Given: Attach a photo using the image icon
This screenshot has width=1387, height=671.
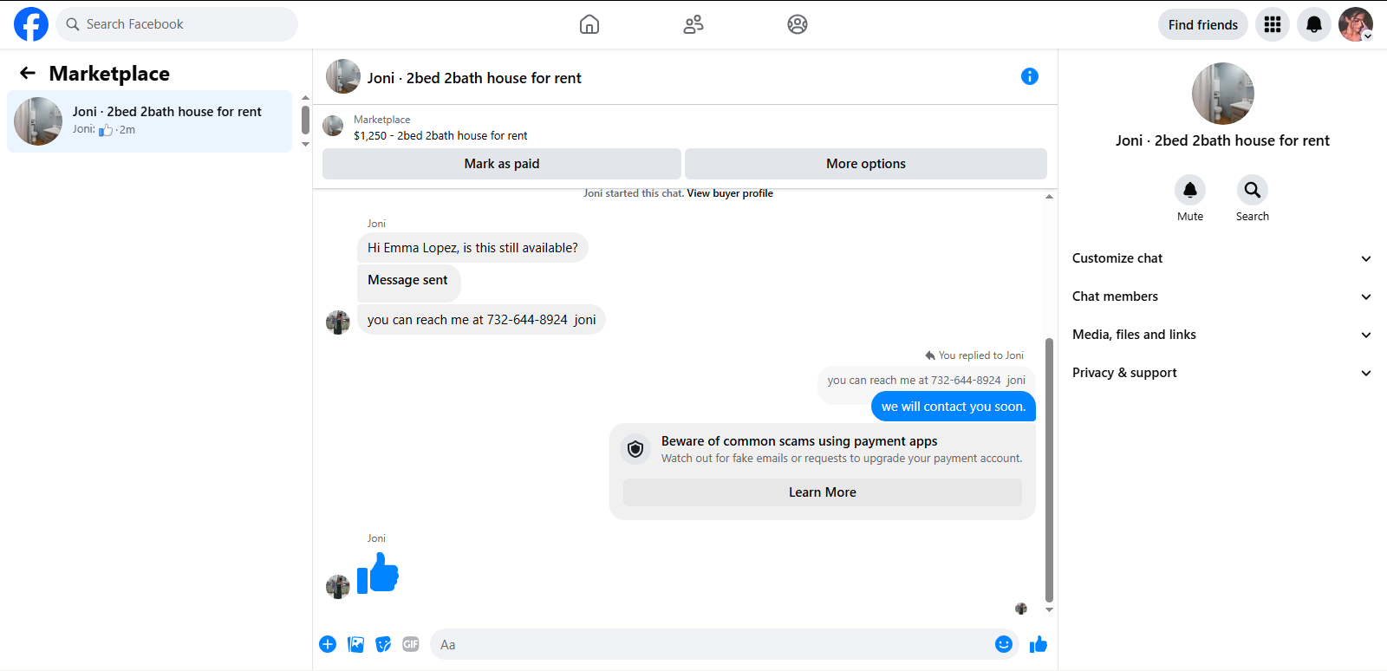Looking at the screenshot, I should click(355, 644).
